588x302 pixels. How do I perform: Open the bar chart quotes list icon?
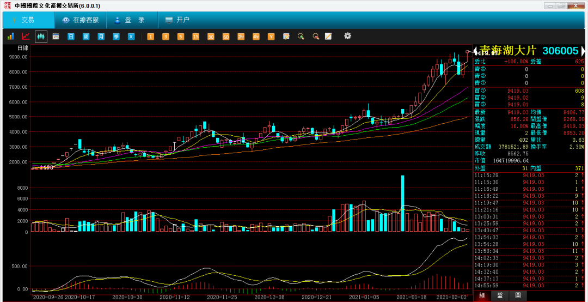(10, 37)
